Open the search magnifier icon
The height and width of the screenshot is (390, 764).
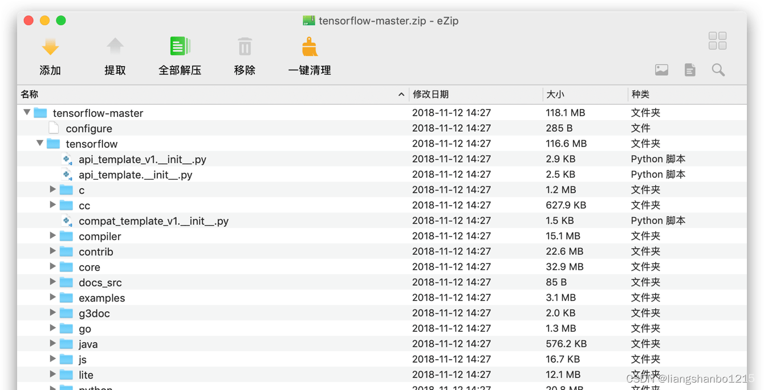718,70
